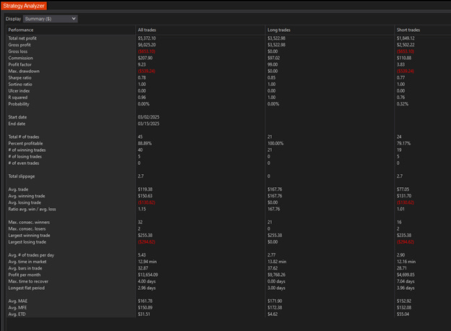
Task: Click the R squared row label
Action: pos(18,98)
